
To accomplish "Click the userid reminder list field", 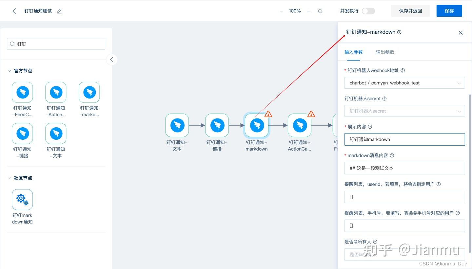I will pyautogui.click(x=404, y=197).
